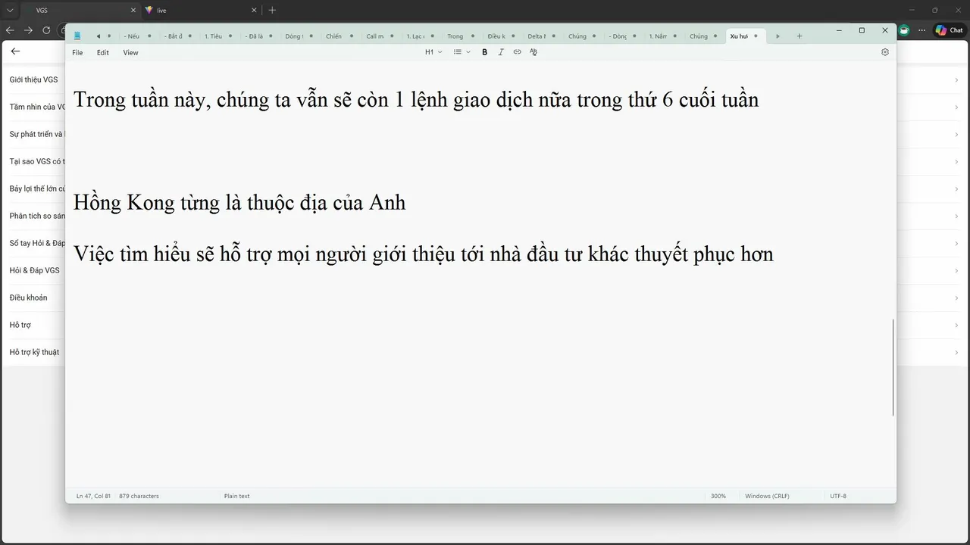Click the browser forward arrow
This screenshot has width=970, height=545.
click(x=28, y=30)
